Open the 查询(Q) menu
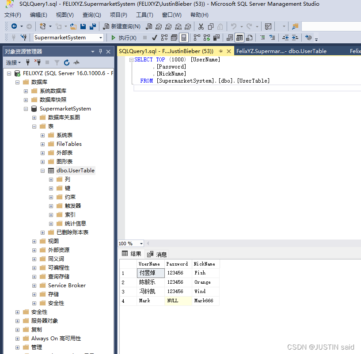Screen dimensions: 361x354 coord(91,15)
